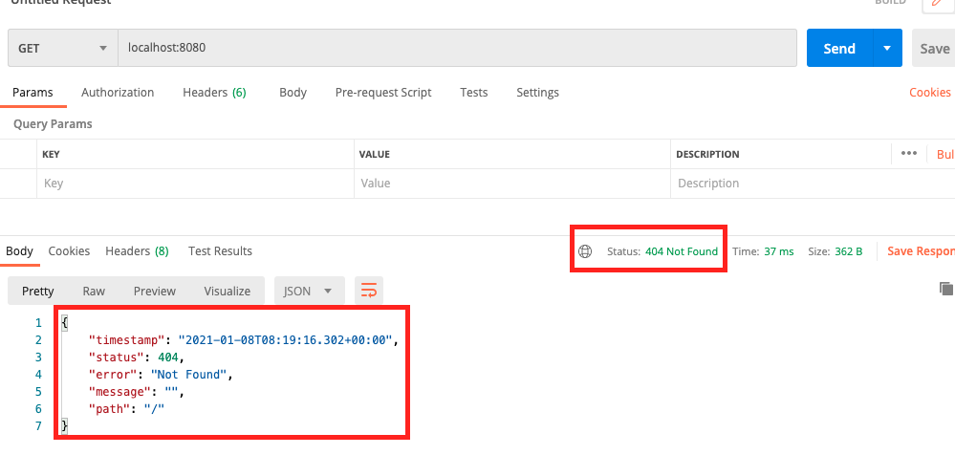Open the Cookies link at right

click(x=930, y=93)
